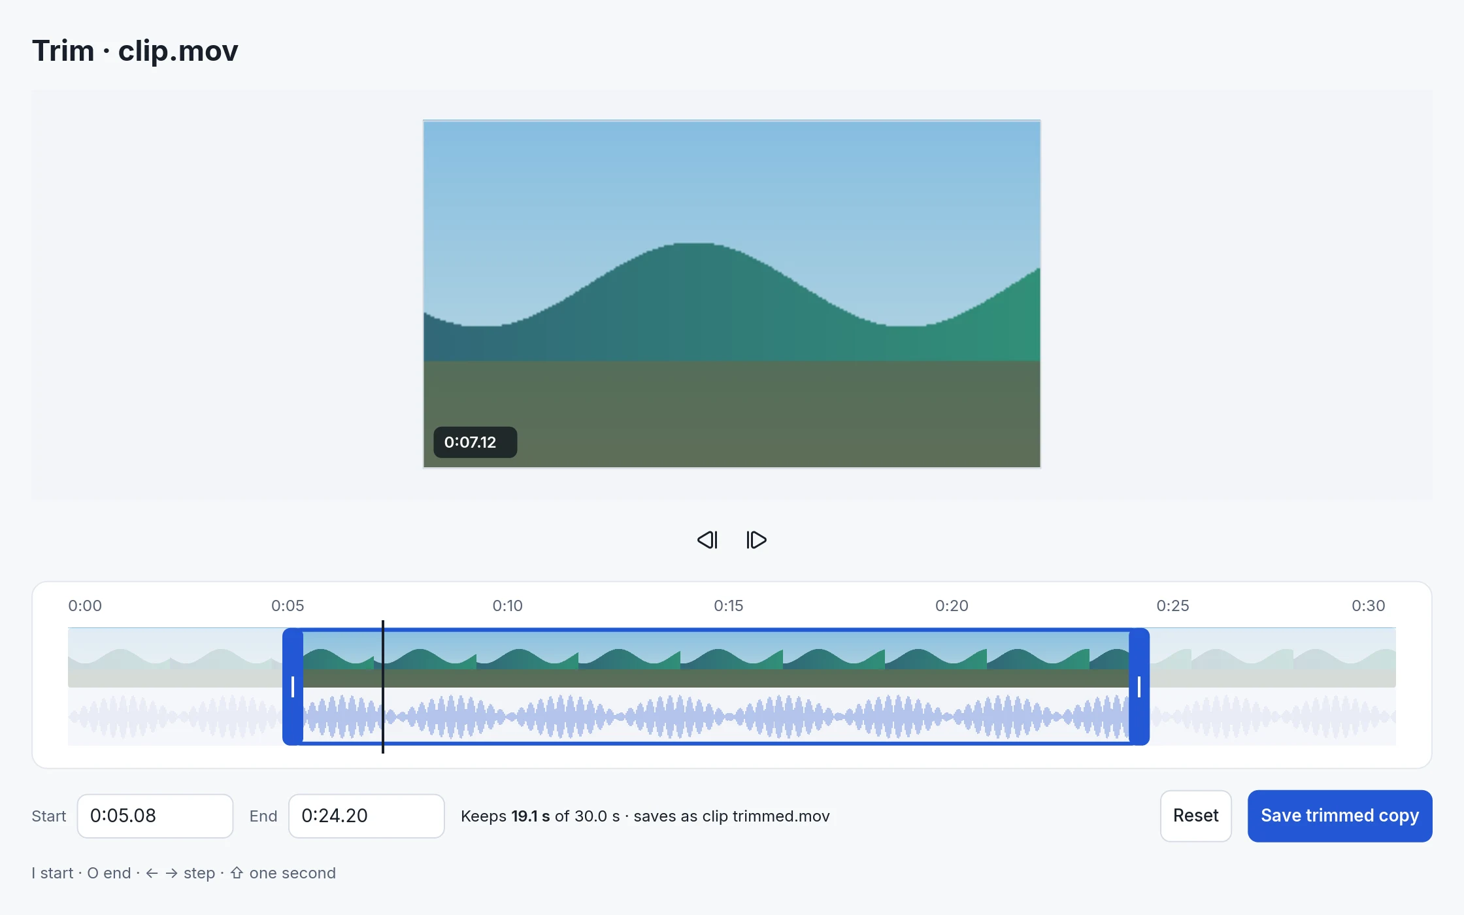Save trimmed copy of clip
Image resolution: width=1464 pixels, height=915 pixels.
pyautogui.click(x=1340, y=816)
